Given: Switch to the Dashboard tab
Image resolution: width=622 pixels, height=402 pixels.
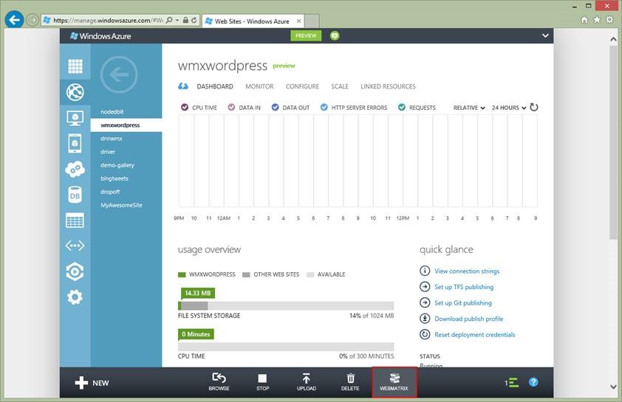Looking at the screenshot, I should (x=215, y=86).
